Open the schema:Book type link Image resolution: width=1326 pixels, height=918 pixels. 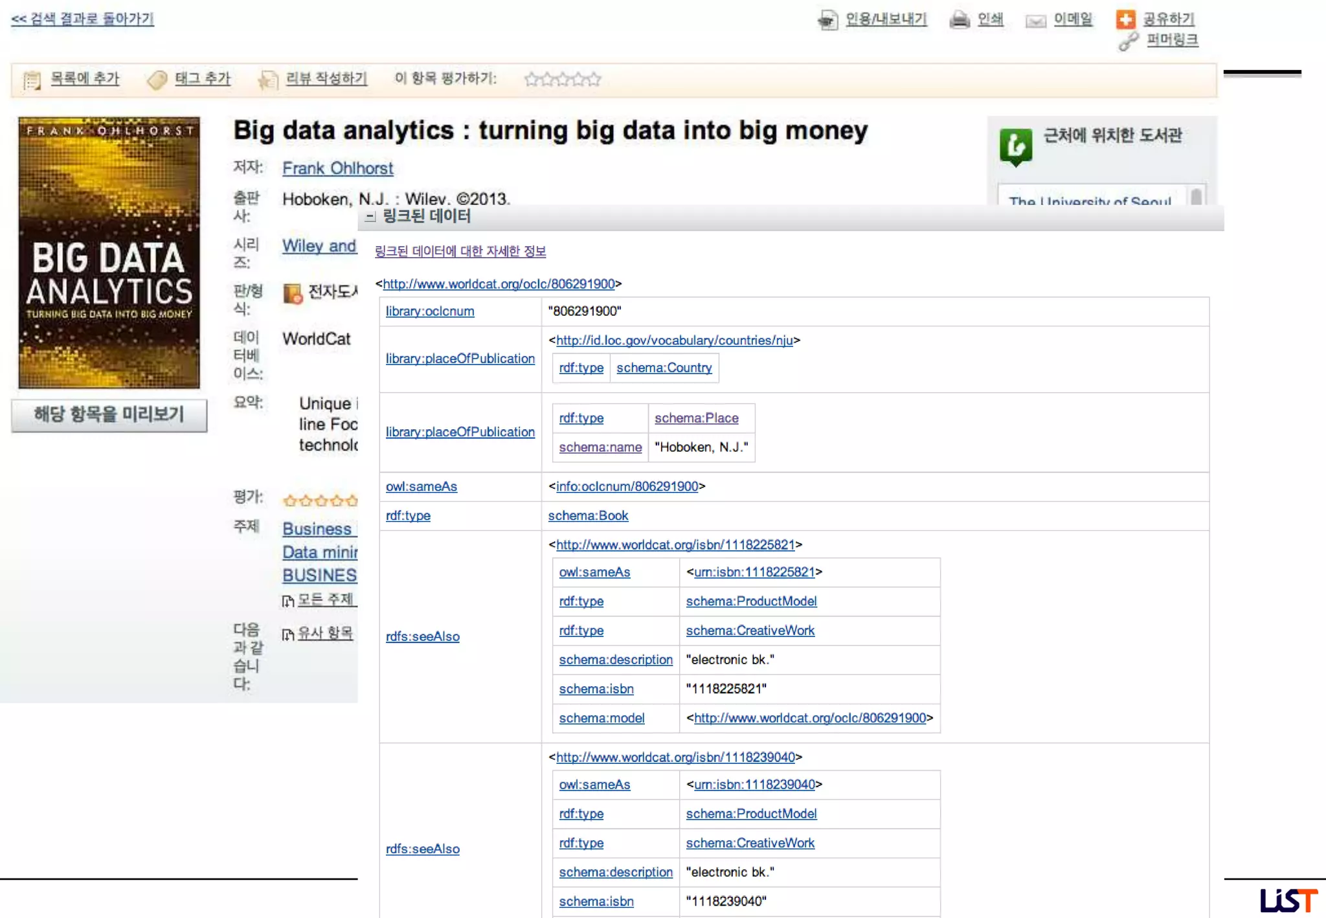587,516
